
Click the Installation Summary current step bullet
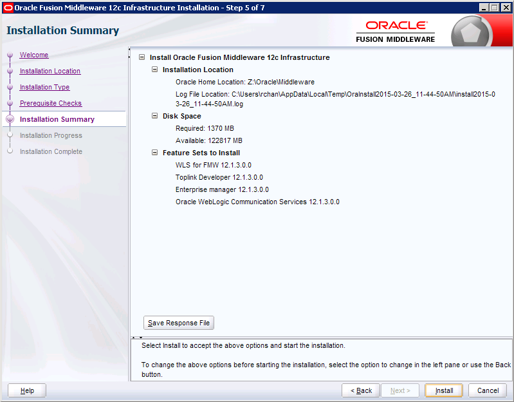[x=10, y=119]
